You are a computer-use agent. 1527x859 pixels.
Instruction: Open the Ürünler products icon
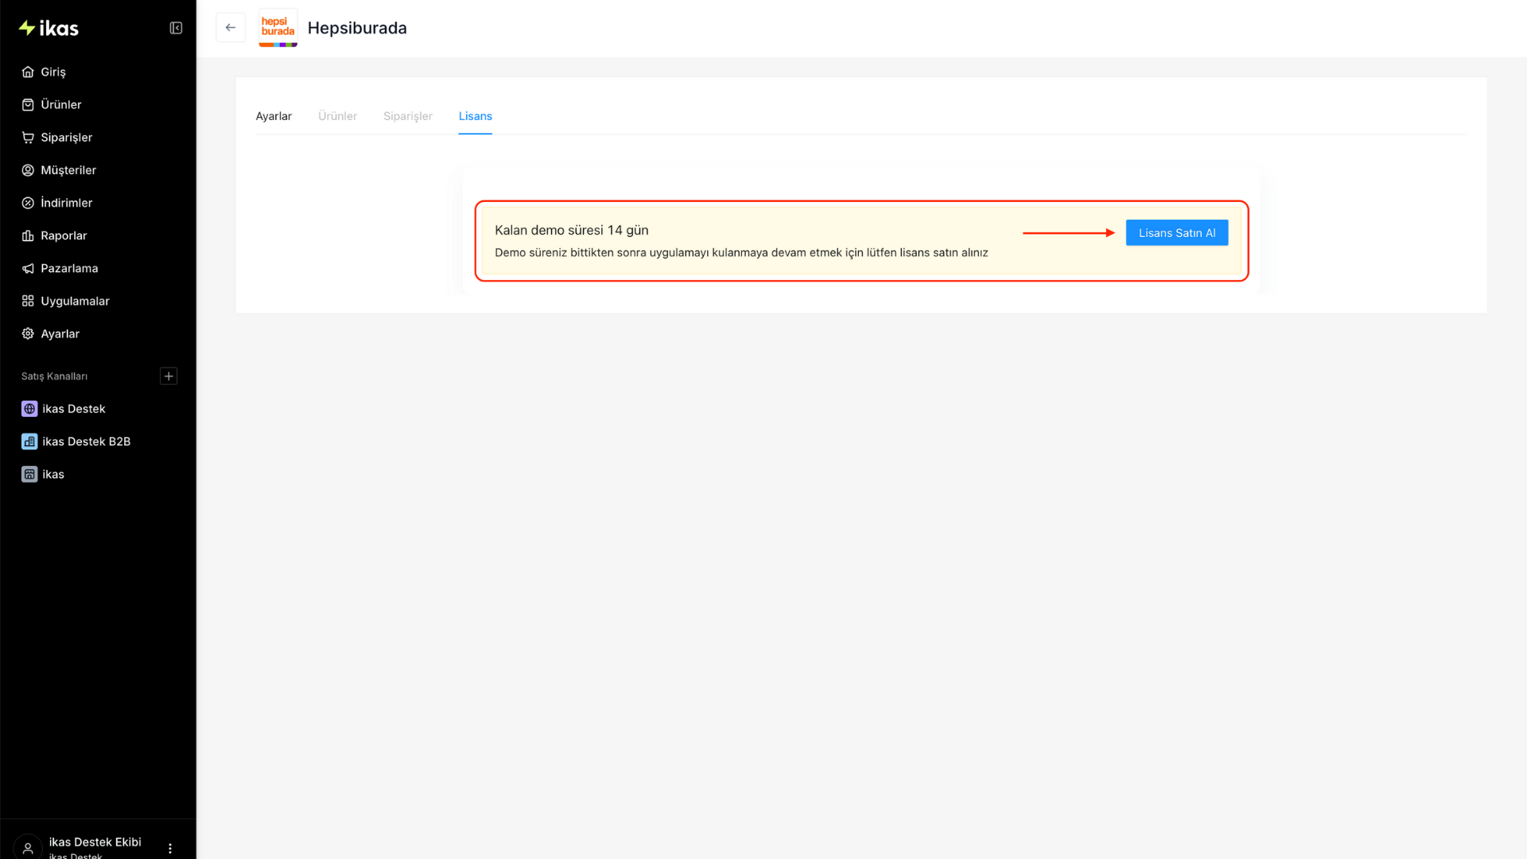[x=28, y=105]
